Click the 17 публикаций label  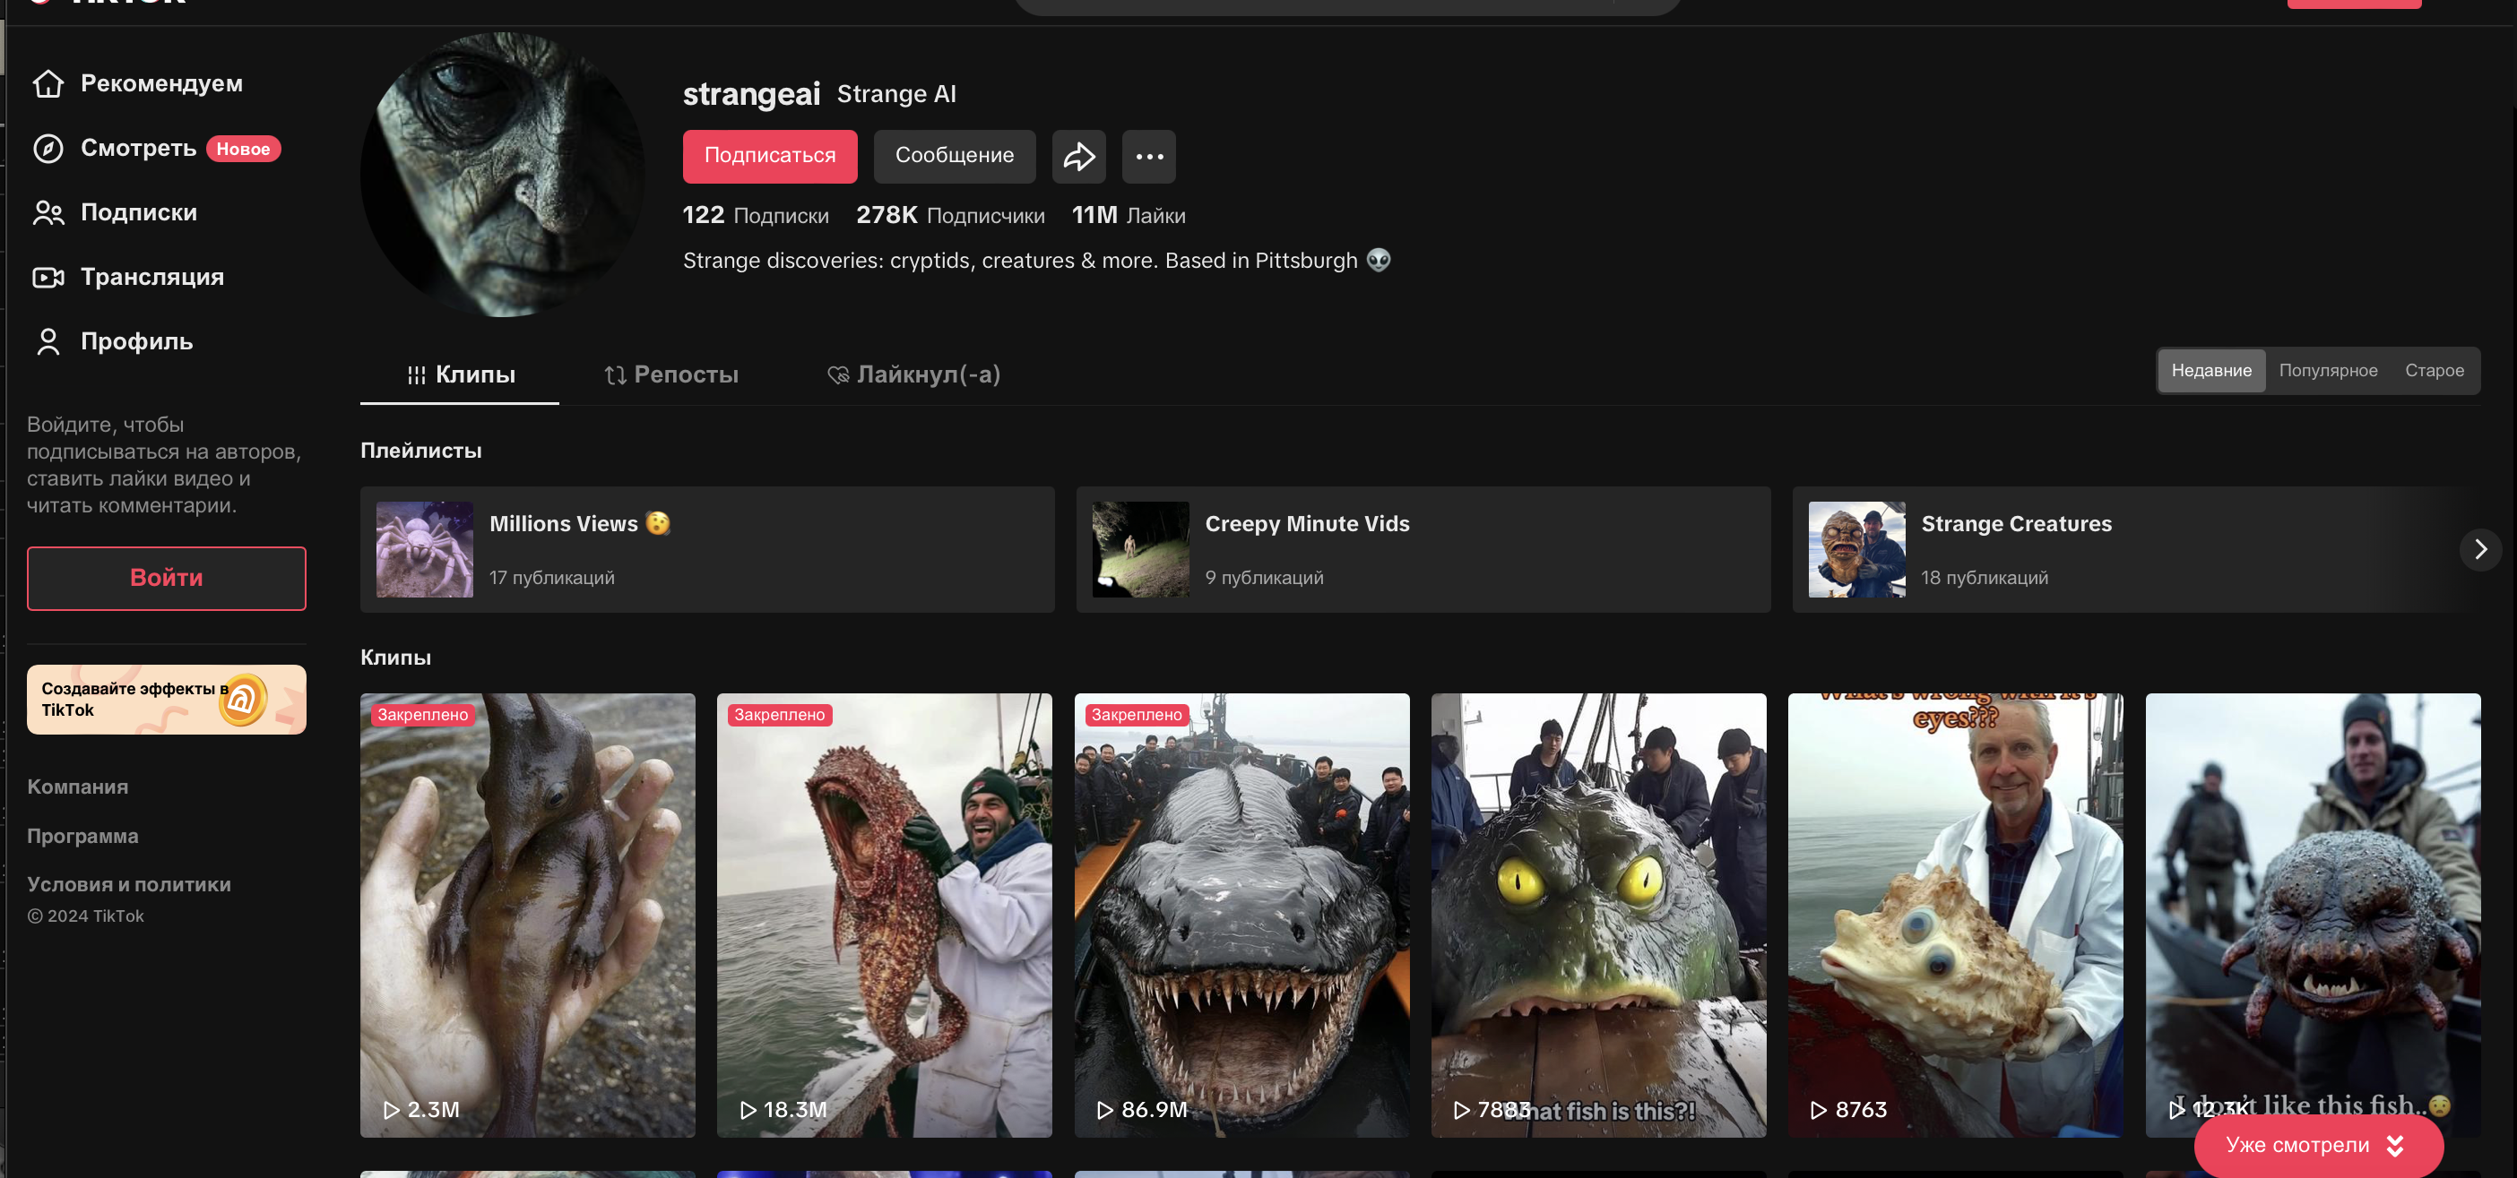(x=552, y=579)
